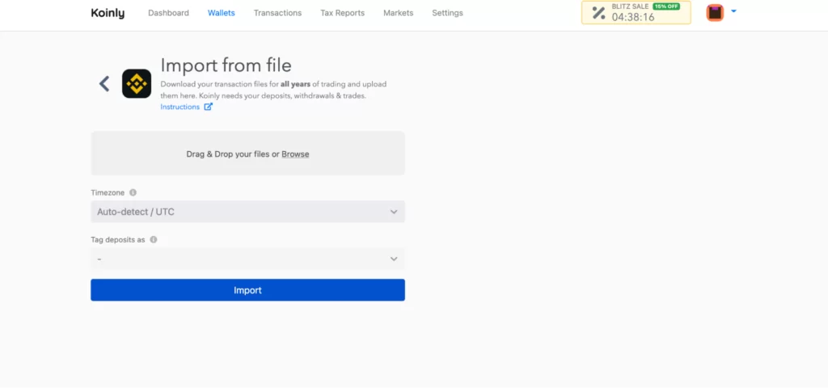Open Settings in the top navigation
828x388 pixels.
(447, 13)
